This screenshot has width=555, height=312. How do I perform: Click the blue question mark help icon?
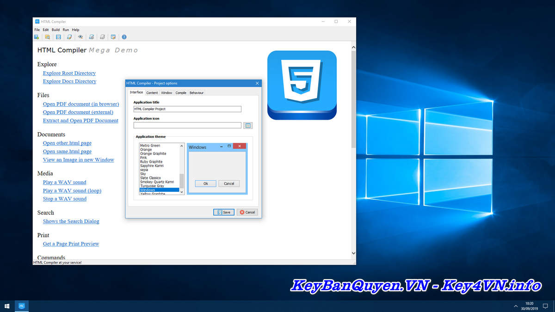tap(124, 37)
